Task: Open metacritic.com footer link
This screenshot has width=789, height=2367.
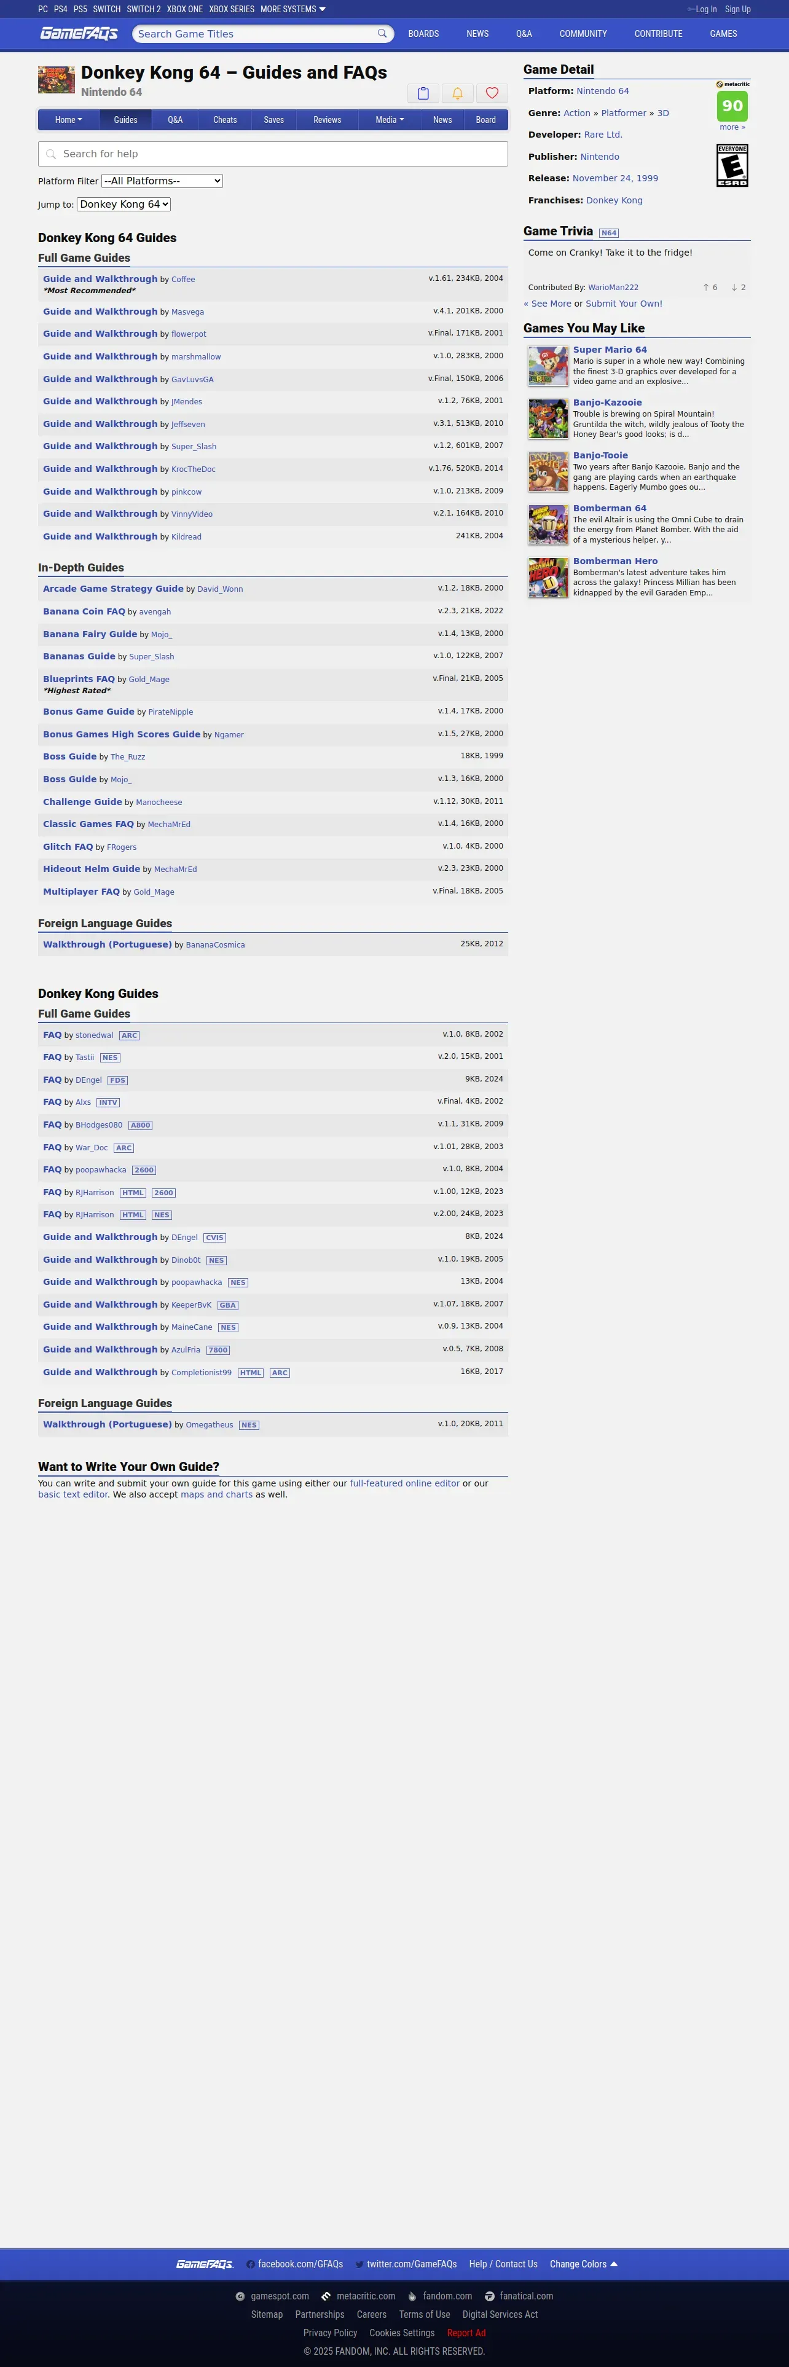Action: [x=358, y=2295]
